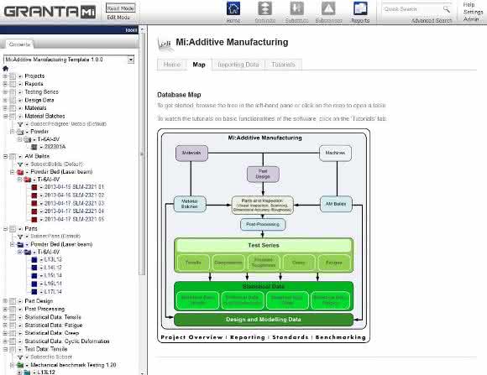Click the home icon above the tree

[x=5, y=68]
